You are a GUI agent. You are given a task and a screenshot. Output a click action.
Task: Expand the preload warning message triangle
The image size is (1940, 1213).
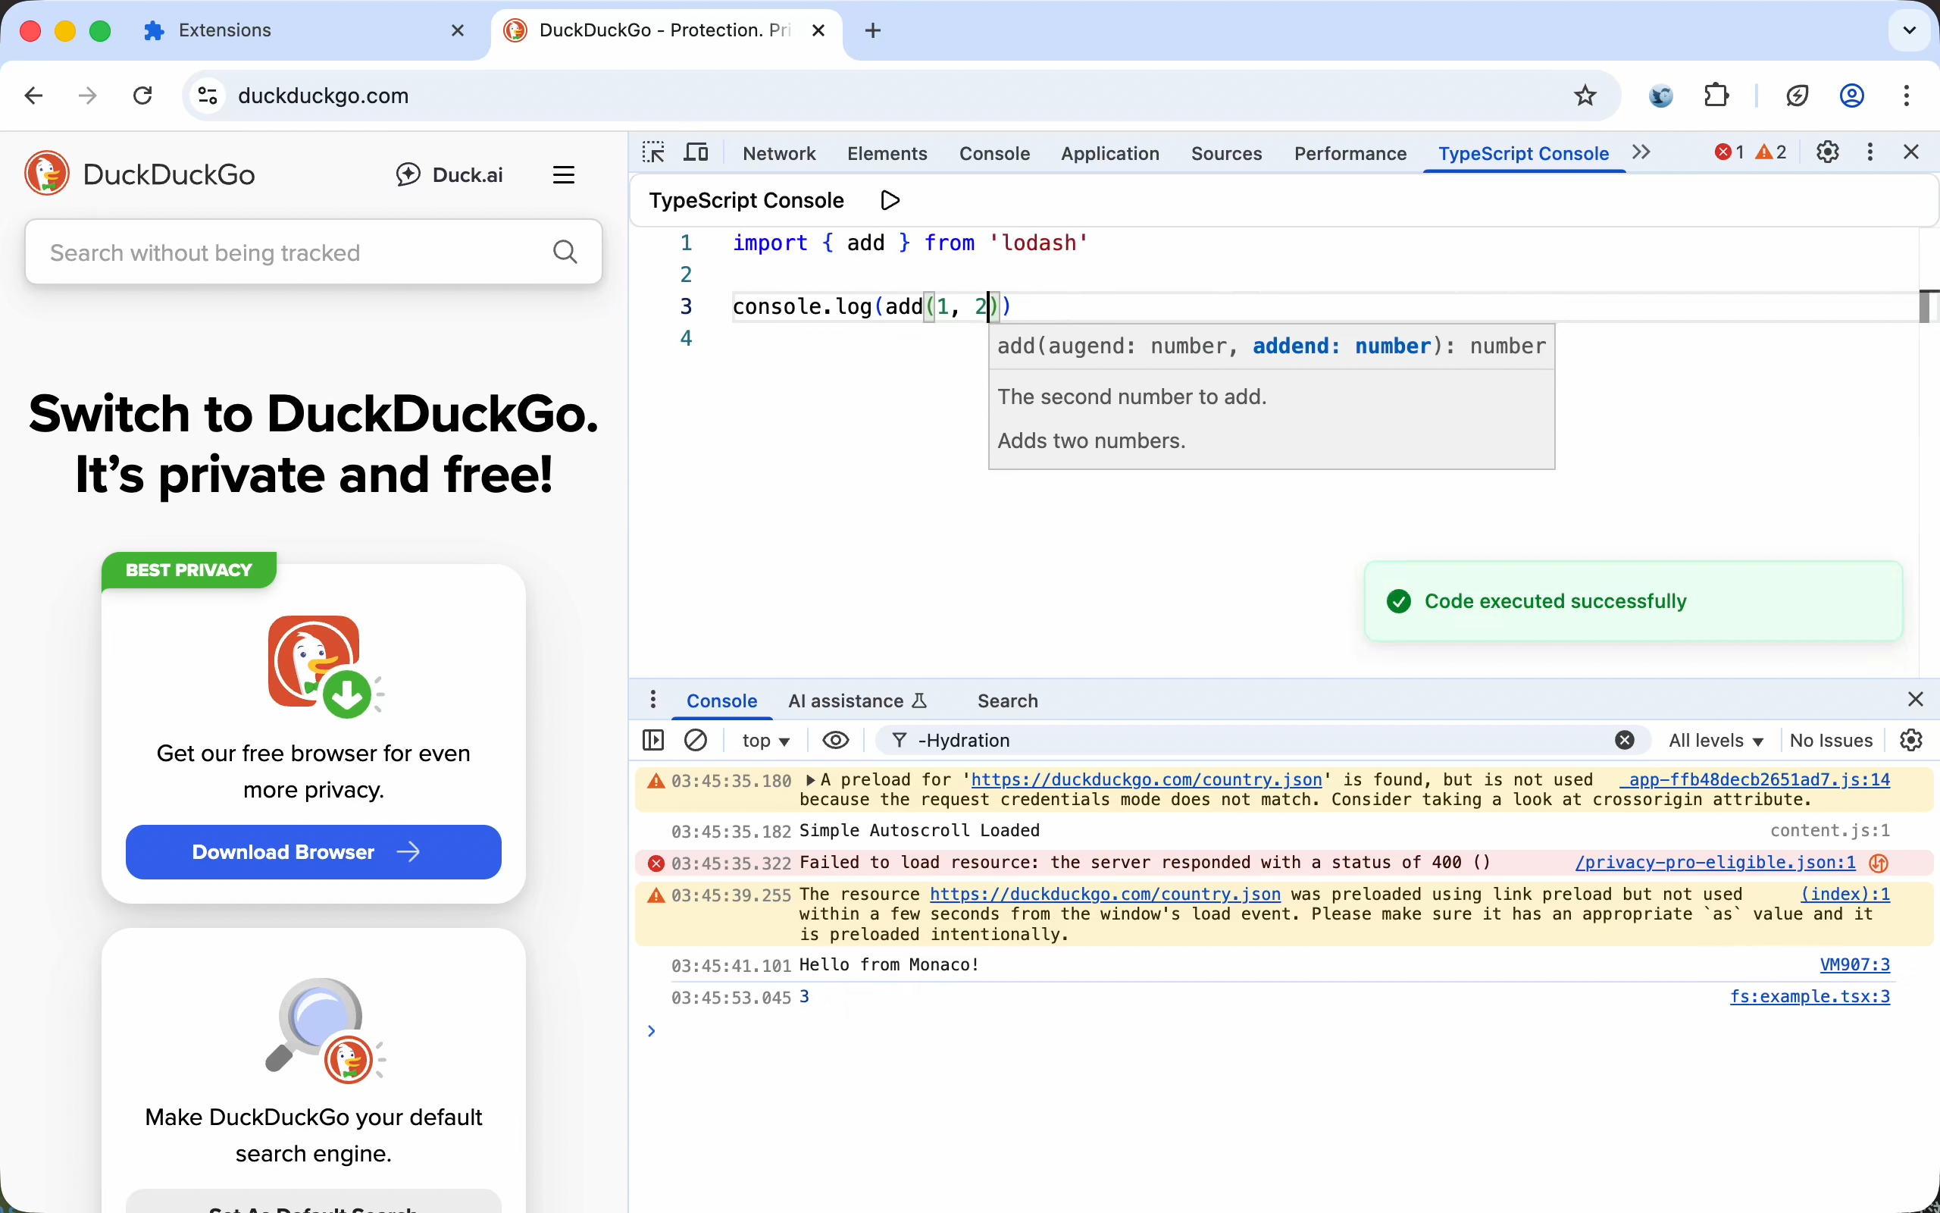(810, 780)
